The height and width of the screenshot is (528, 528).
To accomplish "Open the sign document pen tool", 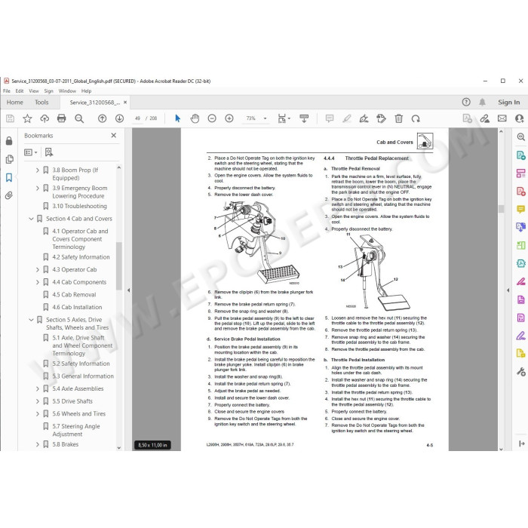I will (364, 118).
